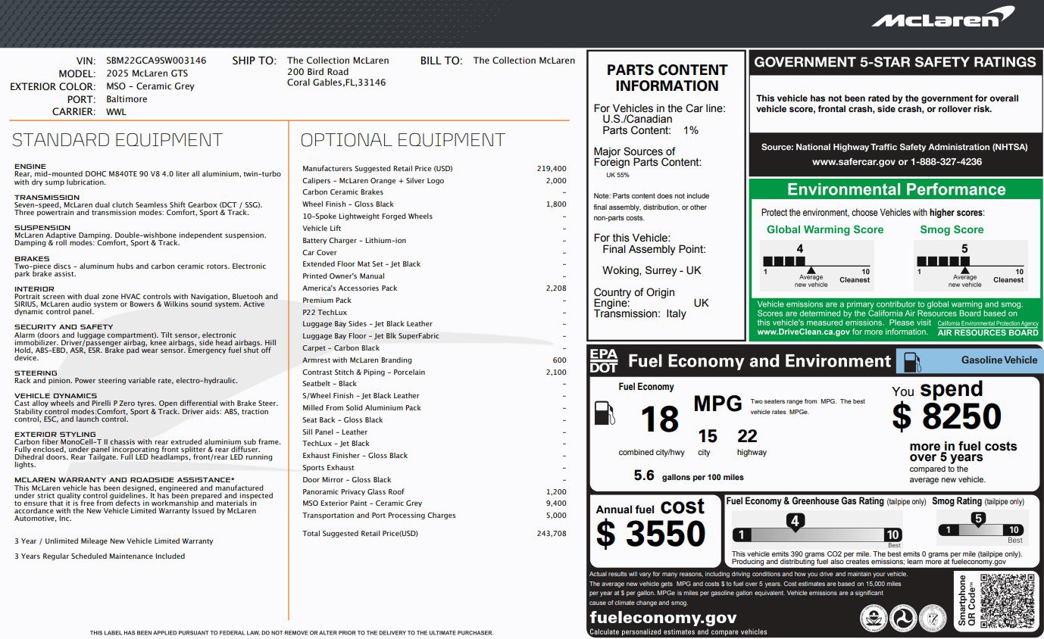
Task: Click the Department of Energy seal
Action: pyautogui.click(x=932, y=618)
